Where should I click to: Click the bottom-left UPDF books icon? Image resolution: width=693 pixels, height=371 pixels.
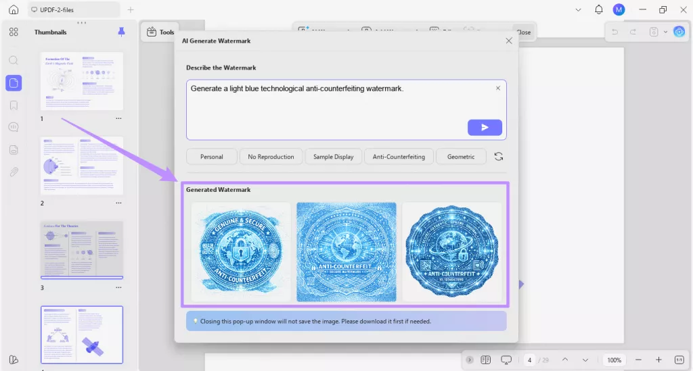[14, 360]
